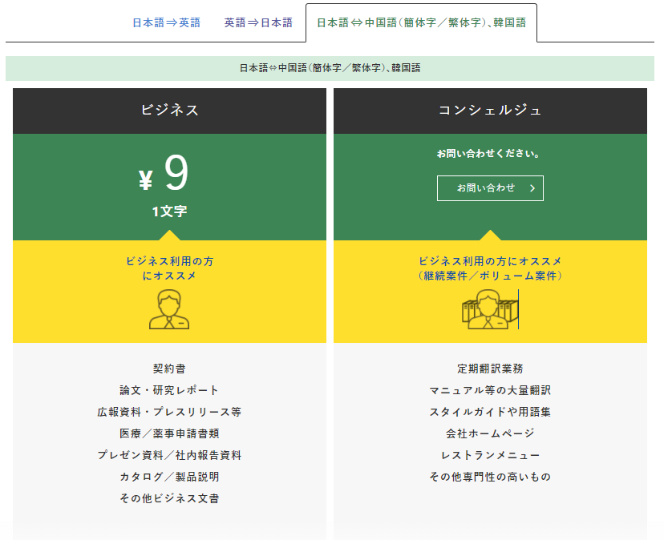Click the プレゼン資料/社内報告資料 item
The image size is (668, 540).
[169, 455]
